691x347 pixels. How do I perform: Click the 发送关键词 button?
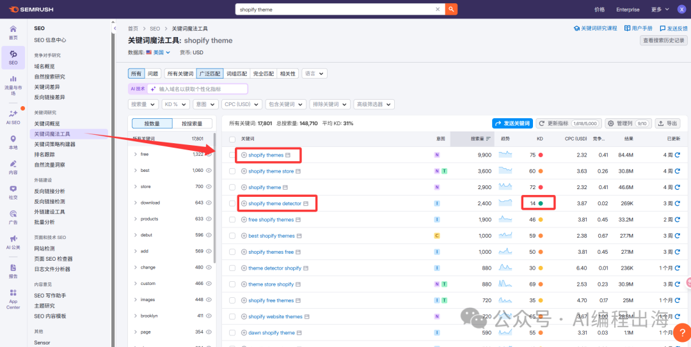512,123
